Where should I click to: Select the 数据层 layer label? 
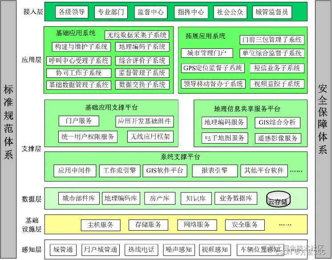31,199
